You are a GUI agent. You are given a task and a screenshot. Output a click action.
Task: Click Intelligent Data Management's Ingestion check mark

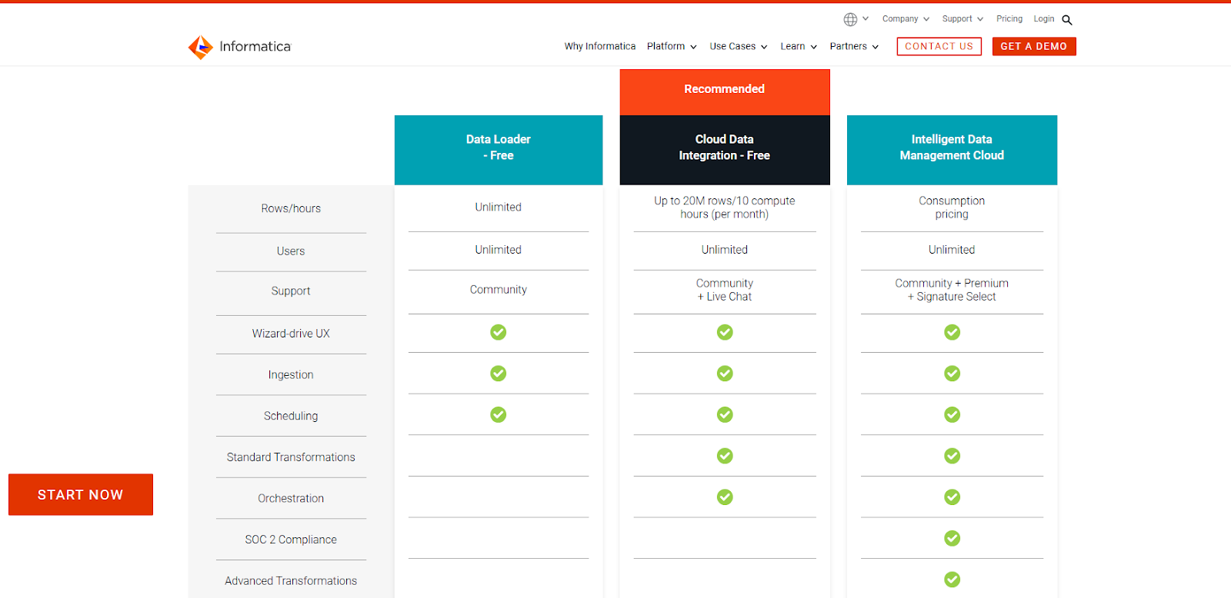[x=952, y=374]
